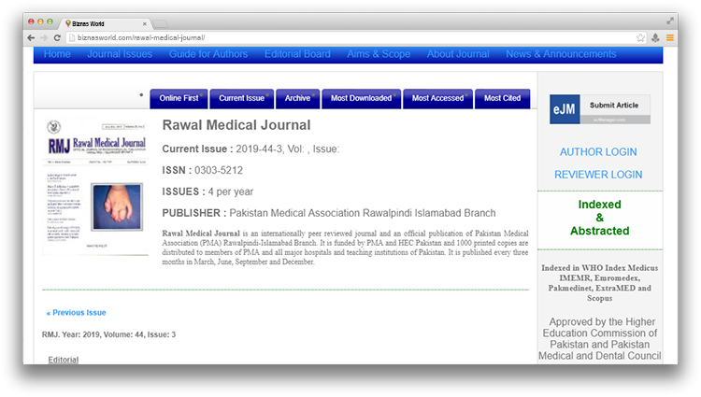The height and width of the screenshot is (397, 701).
Task: Enter fullscreen using the top-right arrows icon
Action: [670, 20]
